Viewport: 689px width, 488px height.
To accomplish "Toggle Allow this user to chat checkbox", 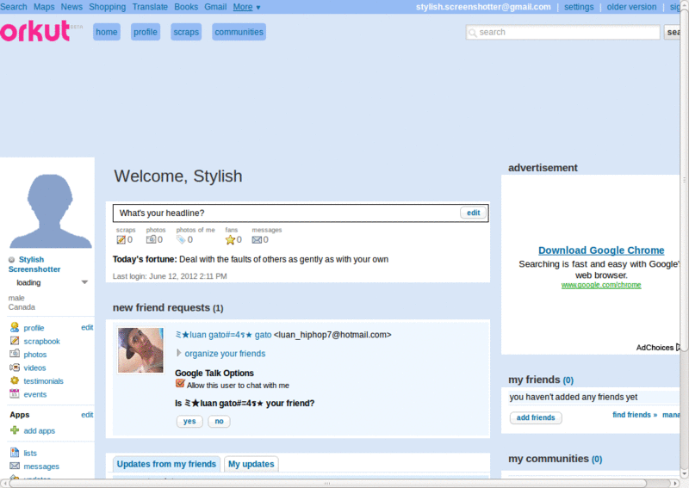I will 180,384.
